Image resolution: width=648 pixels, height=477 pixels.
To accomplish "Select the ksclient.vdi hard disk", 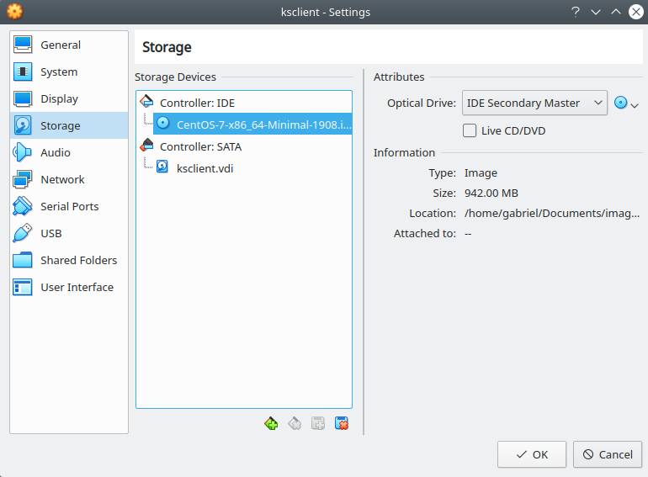I will coord(204,168).
